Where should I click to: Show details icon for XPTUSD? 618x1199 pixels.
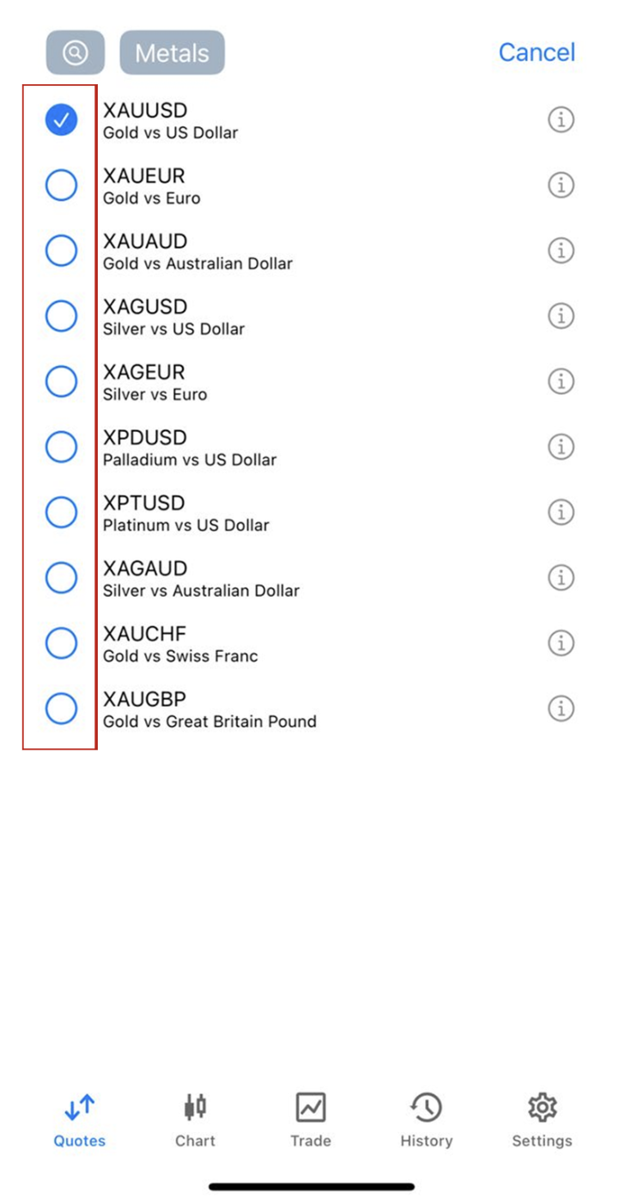[x=560, y=513]
